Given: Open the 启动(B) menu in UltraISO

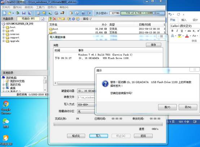Looking at the screenshot, I should [x=29, y=7].
